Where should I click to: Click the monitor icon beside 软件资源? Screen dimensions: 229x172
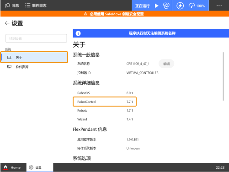[9, 67]
